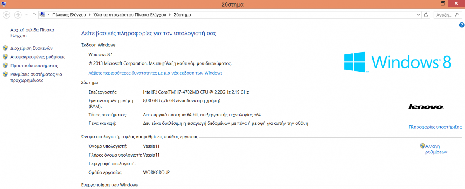Click the Windows 8 logo
Screen dimensions: 465x189
click(398, 62)
